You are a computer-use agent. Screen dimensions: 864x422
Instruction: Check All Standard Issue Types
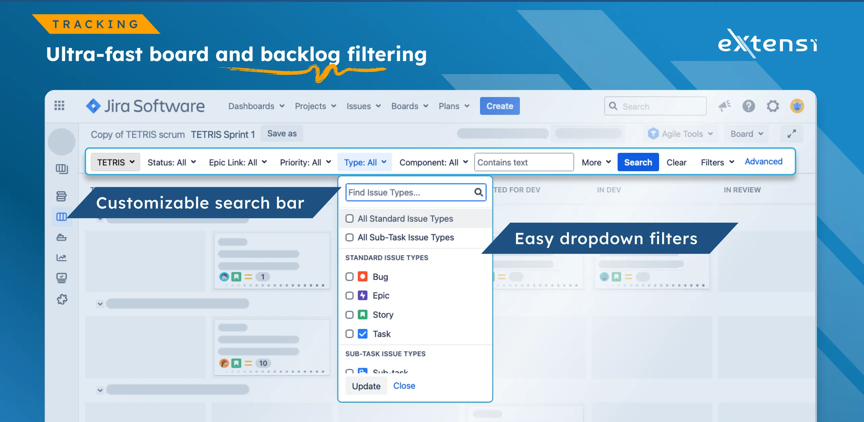(350, 218)
